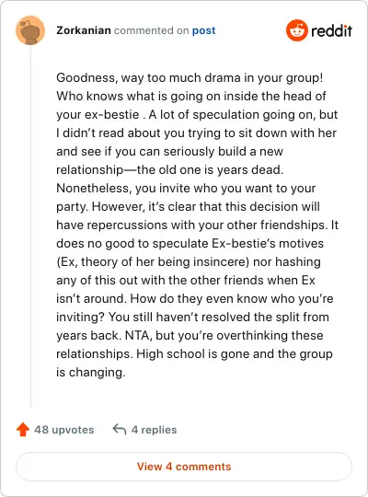Click the orange upvote arrow icon
368x497 pixels.
tap(23, 430)
